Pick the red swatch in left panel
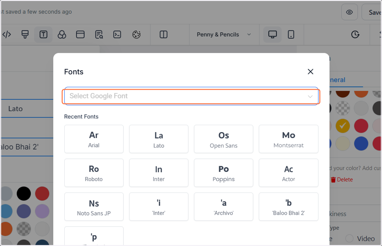This screenshot has width=382, height=246. click(x=42, y=193)
